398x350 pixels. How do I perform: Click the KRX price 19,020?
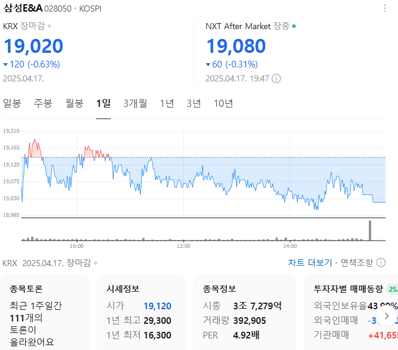point(33,46)
